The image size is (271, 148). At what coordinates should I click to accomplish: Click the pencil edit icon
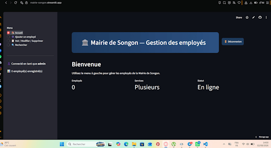tap(253, 17)
